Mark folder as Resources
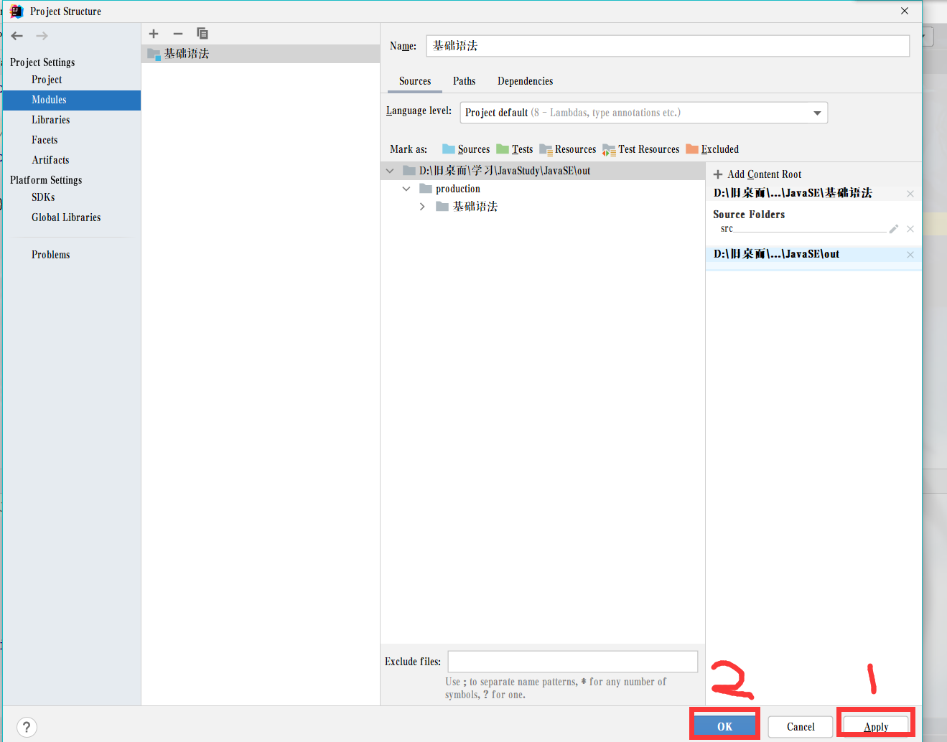947x742 pixels. click(x=568, y=149)
